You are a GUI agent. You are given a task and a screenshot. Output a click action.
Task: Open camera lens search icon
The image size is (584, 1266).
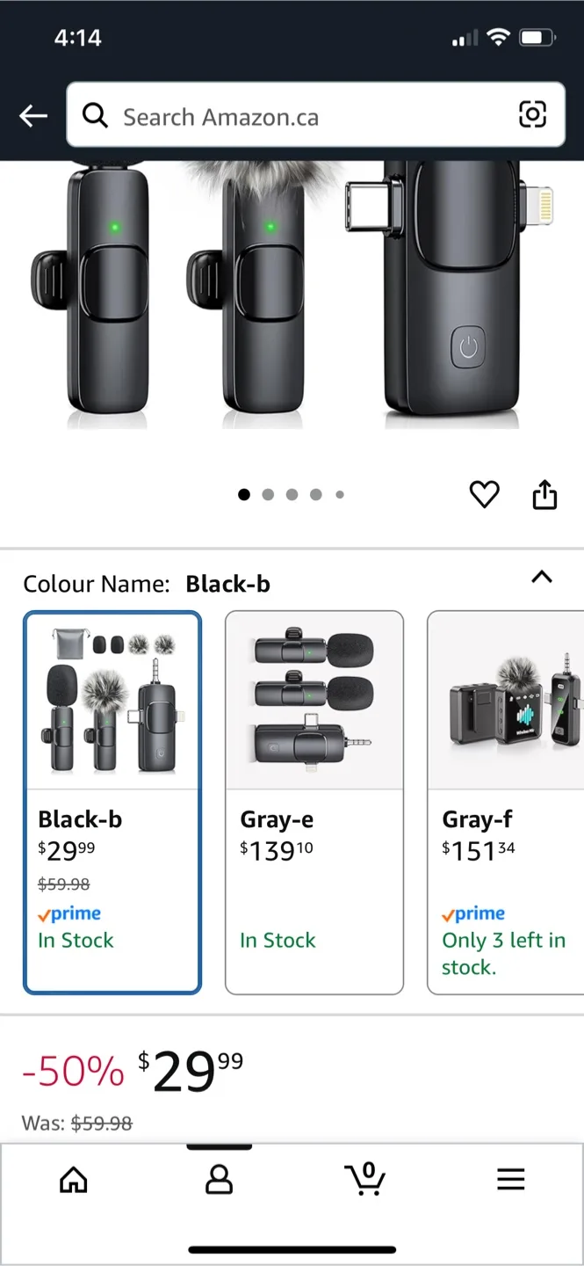[532, 114]
